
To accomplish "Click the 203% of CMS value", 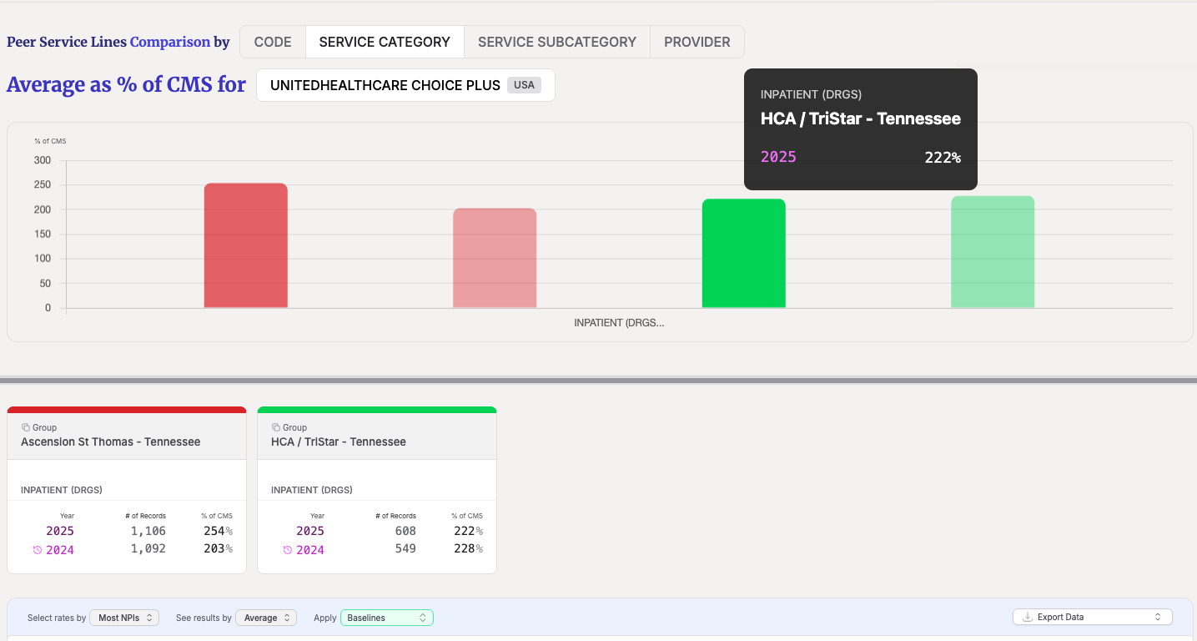I will click(218, 549).
